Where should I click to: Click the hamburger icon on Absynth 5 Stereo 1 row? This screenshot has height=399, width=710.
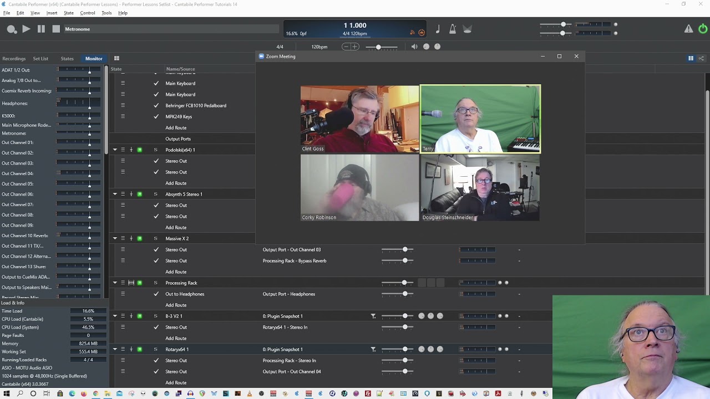point(123,194)
